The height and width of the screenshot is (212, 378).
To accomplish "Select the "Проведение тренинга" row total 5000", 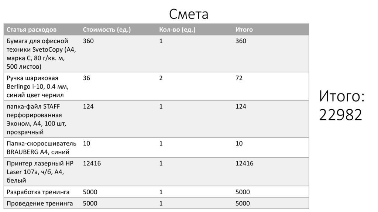I will 243,203.
